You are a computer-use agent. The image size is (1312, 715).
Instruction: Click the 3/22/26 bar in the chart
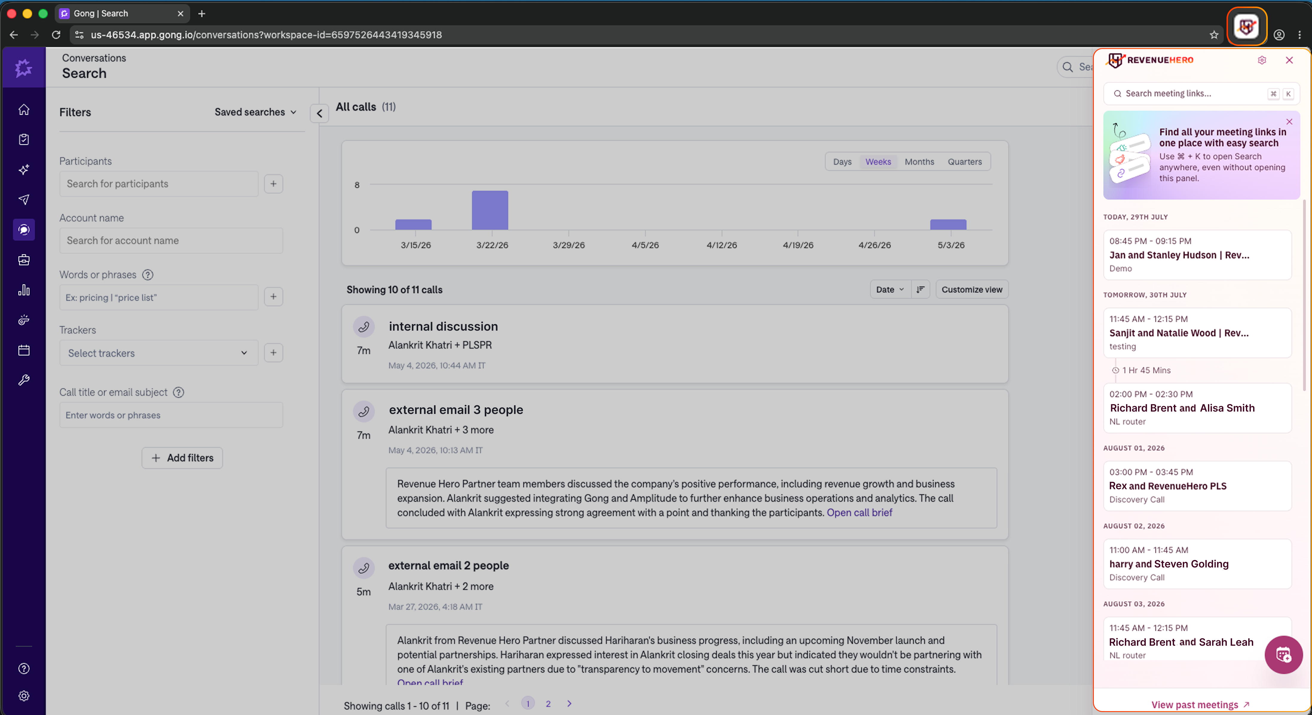[x=490, y=210]
